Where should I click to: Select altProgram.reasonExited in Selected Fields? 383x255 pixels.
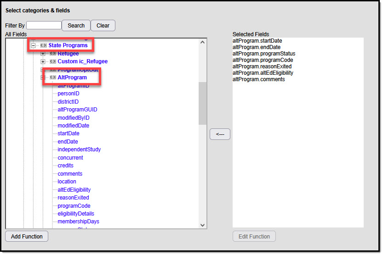coord(262,67)
